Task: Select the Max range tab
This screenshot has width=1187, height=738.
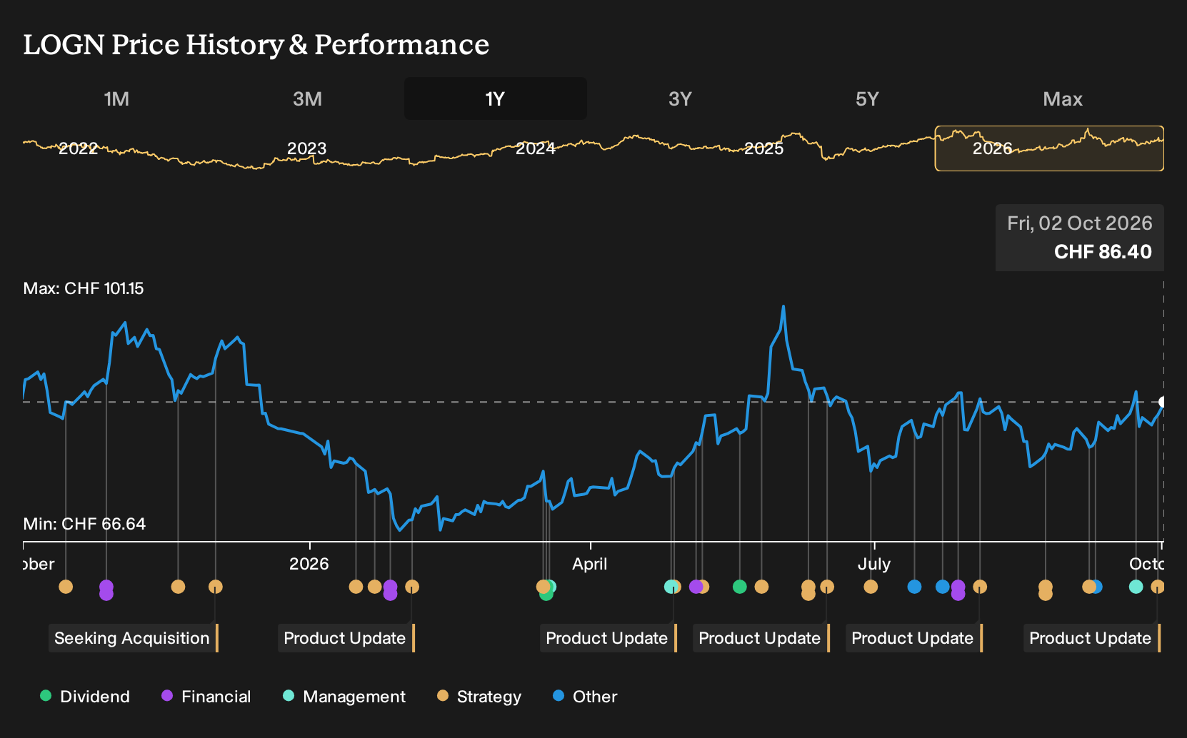Action: [x=1063, y=98]
